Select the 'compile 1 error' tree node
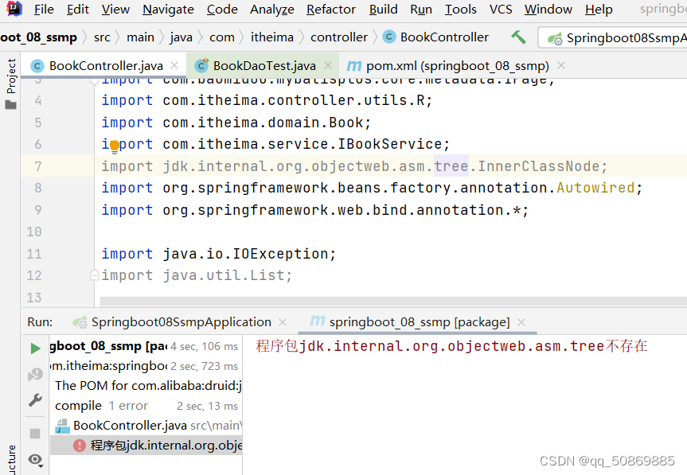The height and width of the screenshot is (475, 687). coord(146,406)
